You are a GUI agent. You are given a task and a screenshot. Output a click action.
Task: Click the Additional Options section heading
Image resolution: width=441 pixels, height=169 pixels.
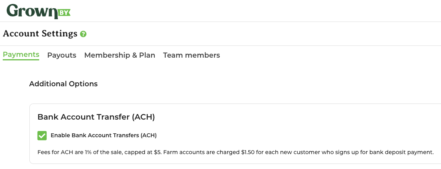pyautogui.click(x=63, y=84)
